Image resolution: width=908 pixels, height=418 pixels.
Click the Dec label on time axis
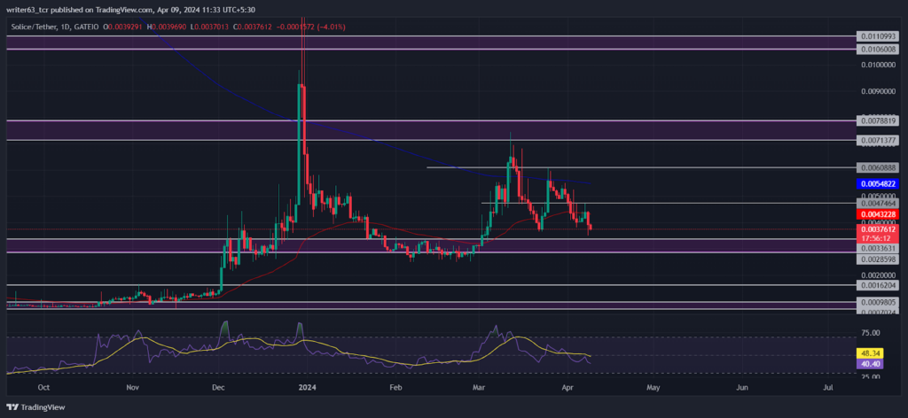click(x=220, y=387)
